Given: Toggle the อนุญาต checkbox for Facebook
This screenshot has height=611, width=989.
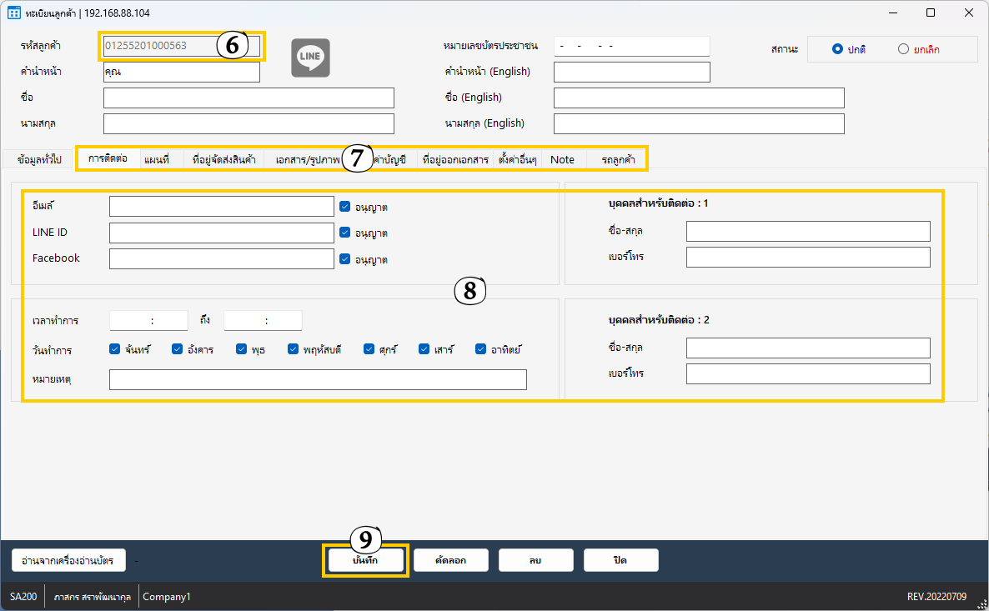Looking at the screenshot, I should 345,259.
